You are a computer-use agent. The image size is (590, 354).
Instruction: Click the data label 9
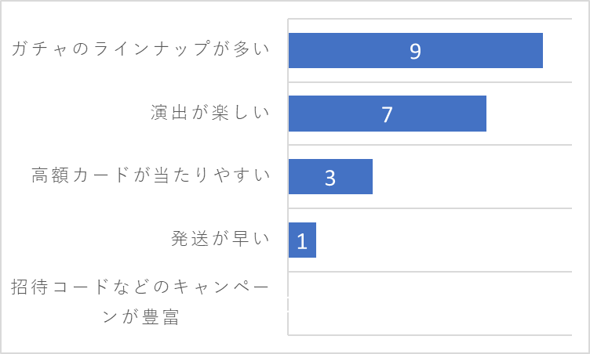point(415,51)
